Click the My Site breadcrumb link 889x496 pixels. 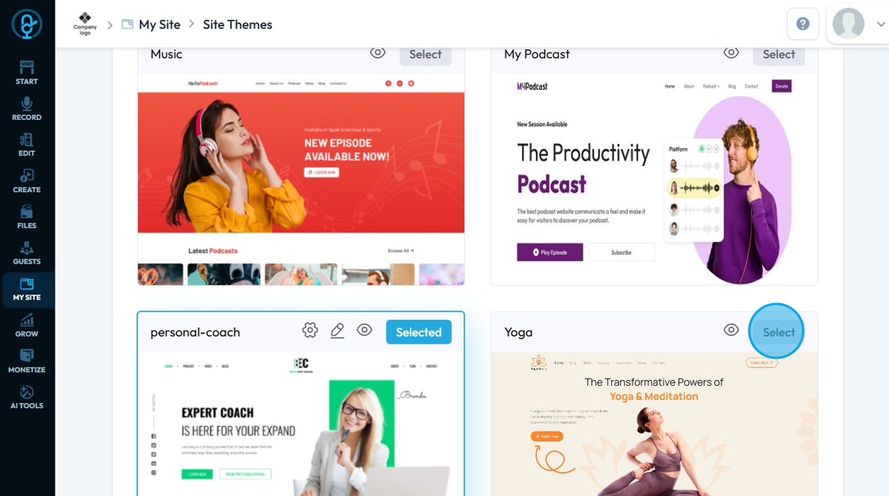pos(160,25)
